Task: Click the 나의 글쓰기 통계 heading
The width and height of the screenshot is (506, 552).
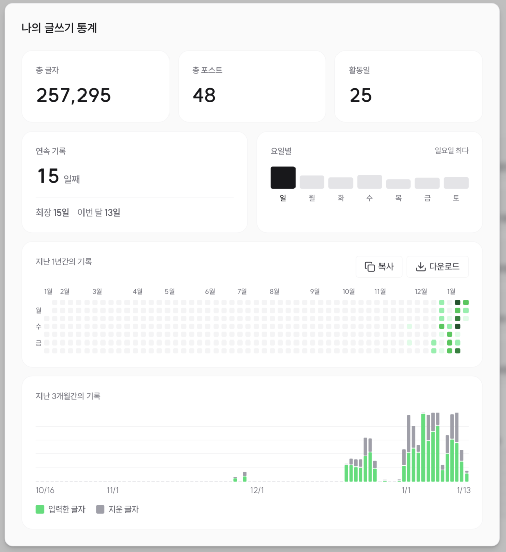Action: click(59, 28)
